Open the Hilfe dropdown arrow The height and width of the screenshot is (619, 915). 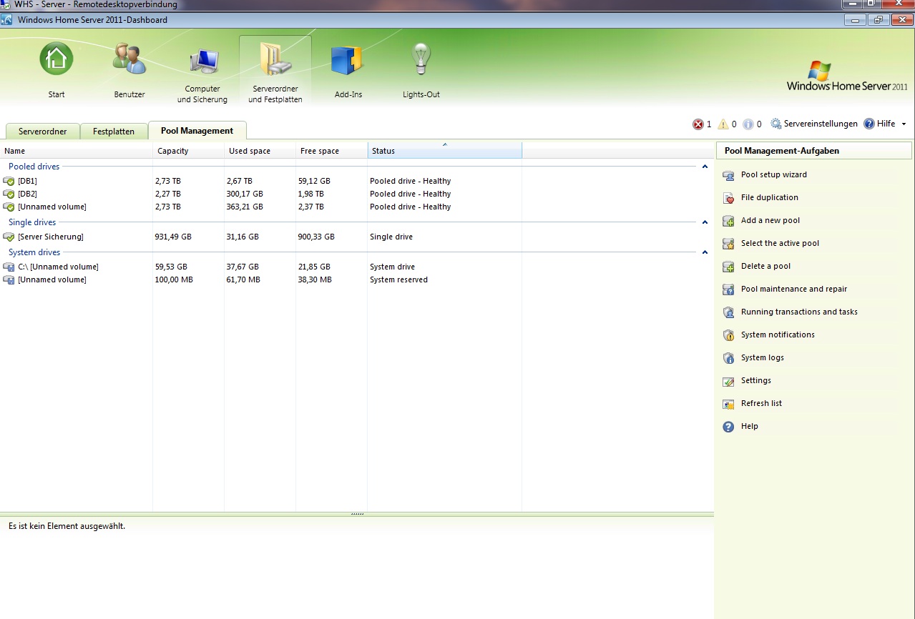coord(904,124)
